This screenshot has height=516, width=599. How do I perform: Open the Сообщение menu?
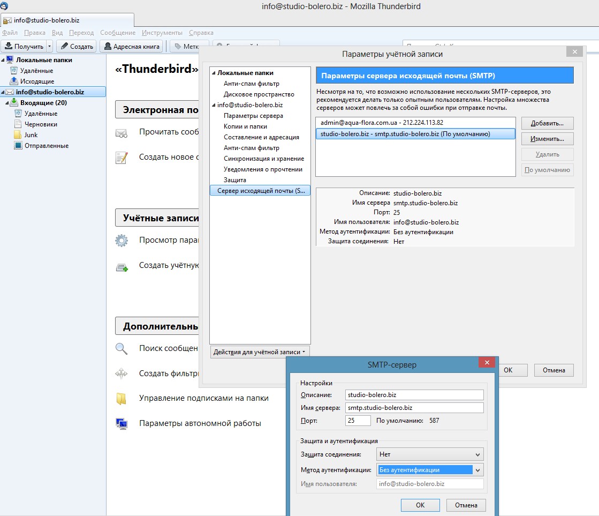(x=118, y=33)
